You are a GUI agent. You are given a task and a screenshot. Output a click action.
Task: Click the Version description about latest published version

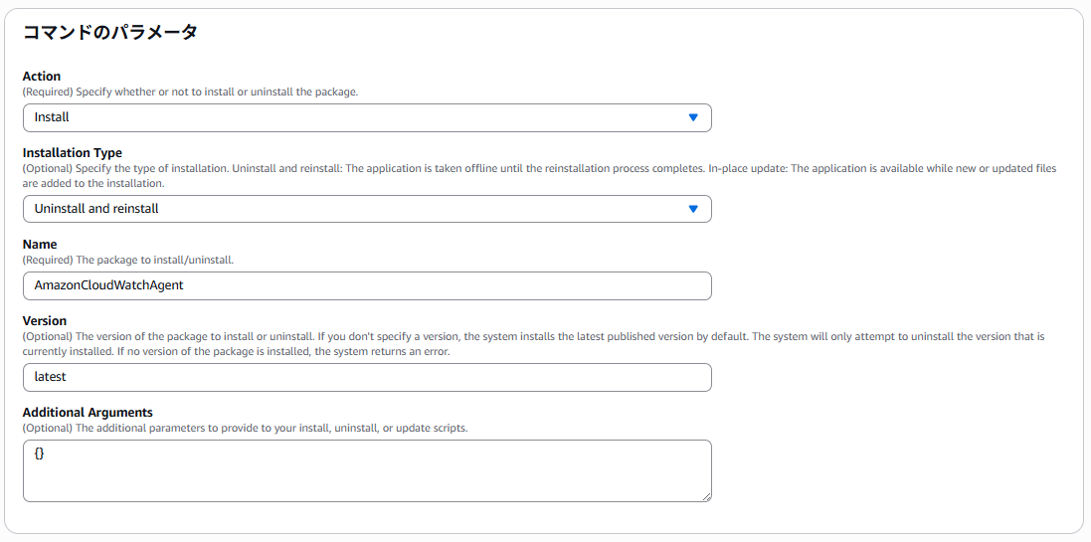coord(534,344)
